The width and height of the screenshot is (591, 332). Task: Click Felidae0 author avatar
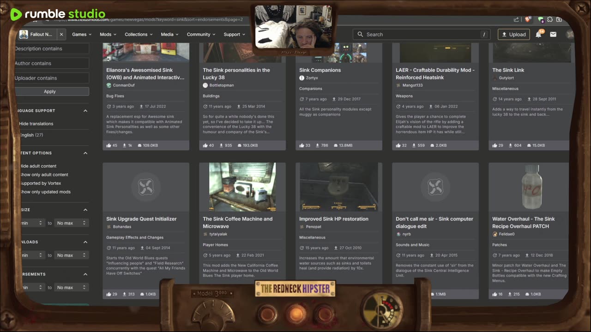click(x=495, y=234)
